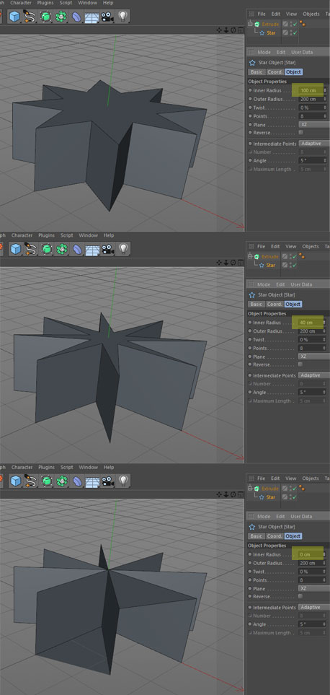Image resolution: width=330 pixels, height=695 pixels.
Task: Open Plane XZ dropdown in 100 cm panel
Action: click(313, 125)
